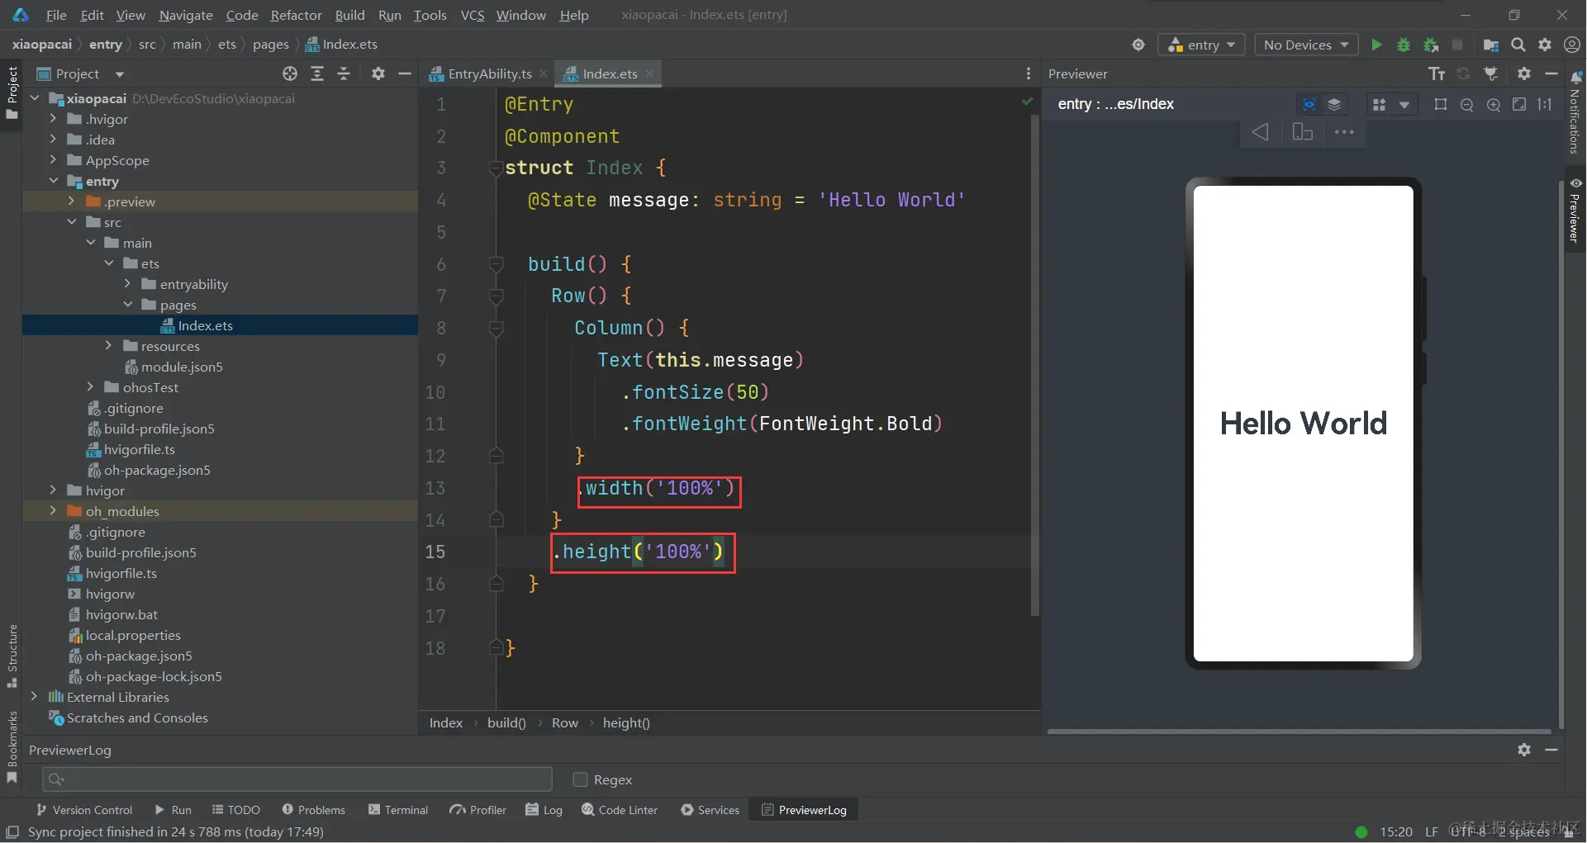Click the user account avatar icon
Viewport: 1587px width, 843px height.
tap(1572, 45)
